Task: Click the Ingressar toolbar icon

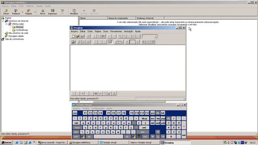Action: 52,12
